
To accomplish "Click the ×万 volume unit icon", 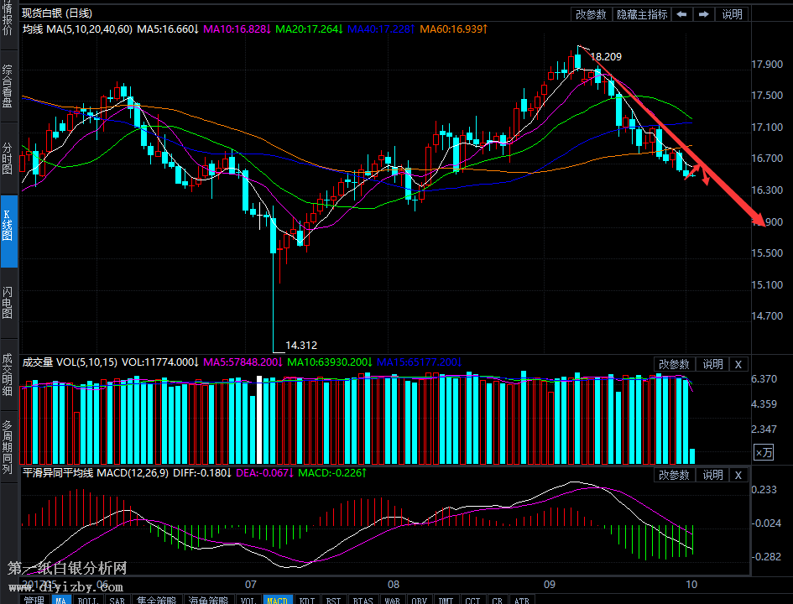I will click(x=763, y=453).
